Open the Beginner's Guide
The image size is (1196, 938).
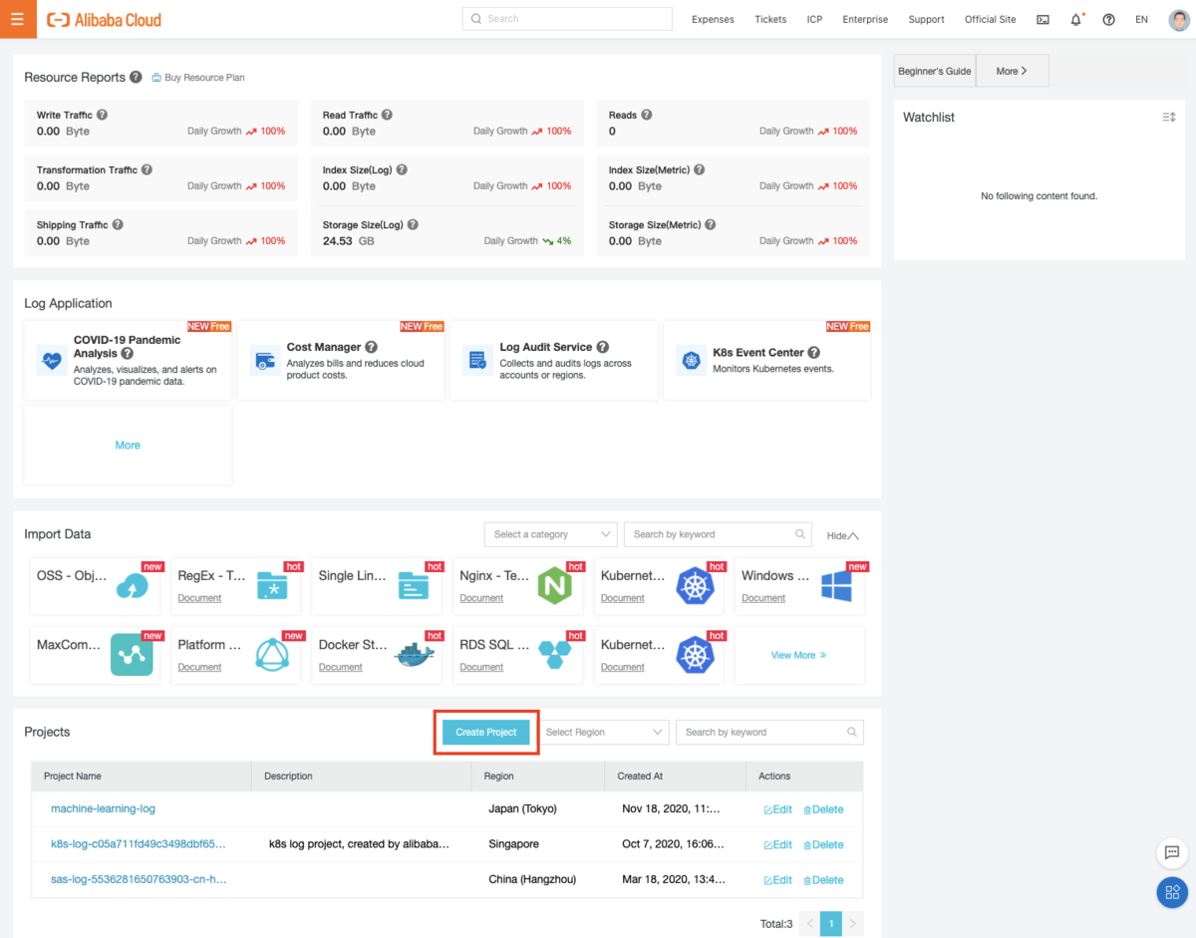coord(935,71)
